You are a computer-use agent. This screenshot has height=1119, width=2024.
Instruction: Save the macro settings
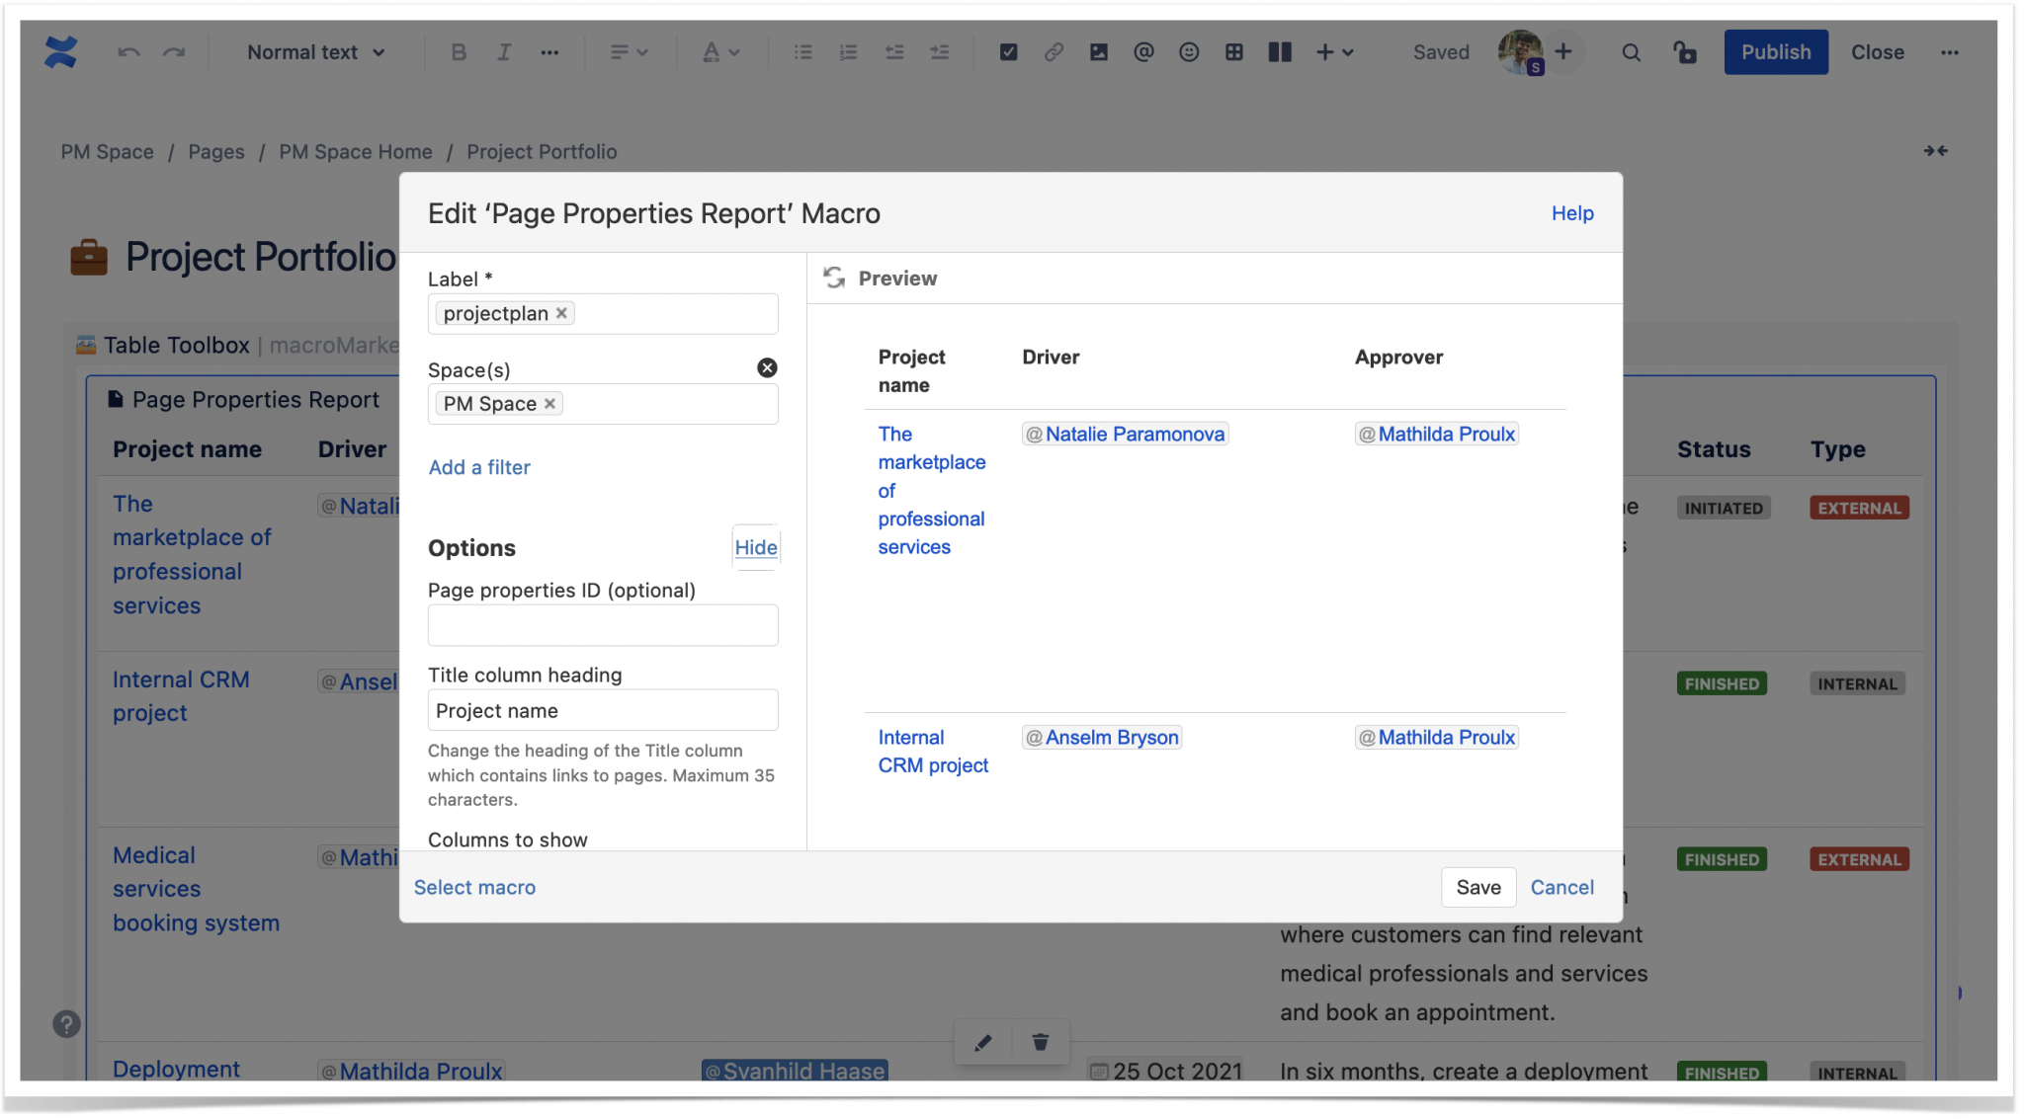(1477, 887)
